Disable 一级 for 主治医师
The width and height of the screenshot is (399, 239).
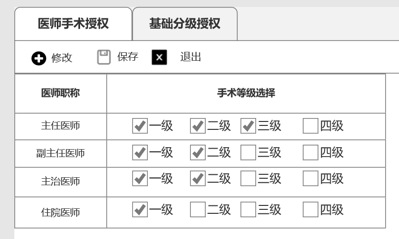[x=140, y=178]
